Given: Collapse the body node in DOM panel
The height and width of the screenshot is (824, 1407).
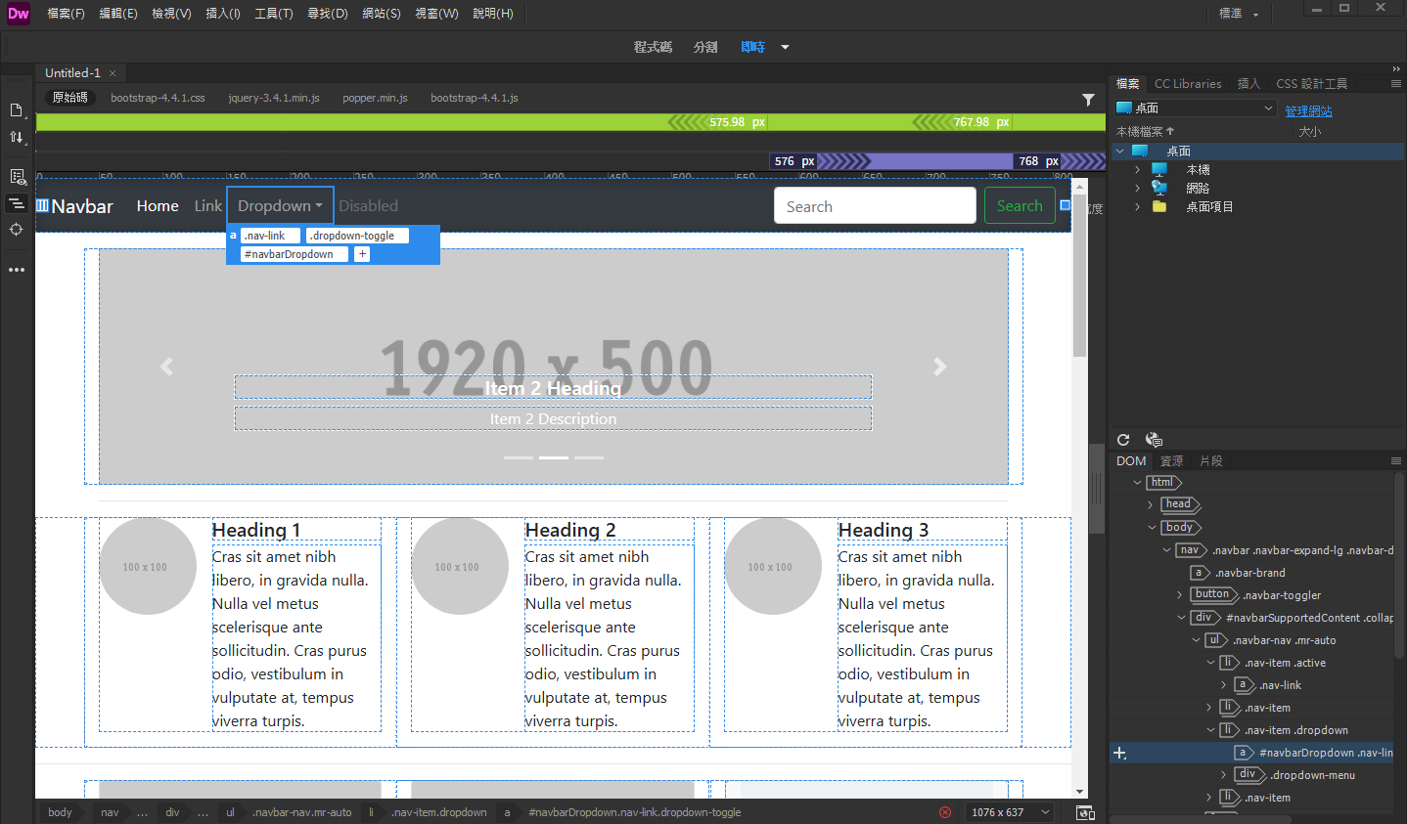Looking at the screenshot, I should [1152, 527].
